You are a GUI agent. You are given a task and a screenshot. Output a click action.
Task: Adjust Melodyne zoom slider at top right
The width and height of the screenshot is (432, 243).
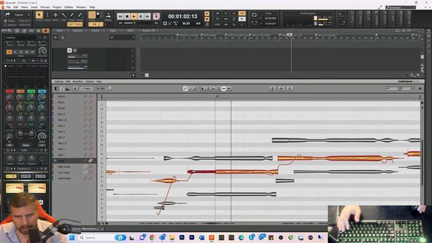point(400,88)
